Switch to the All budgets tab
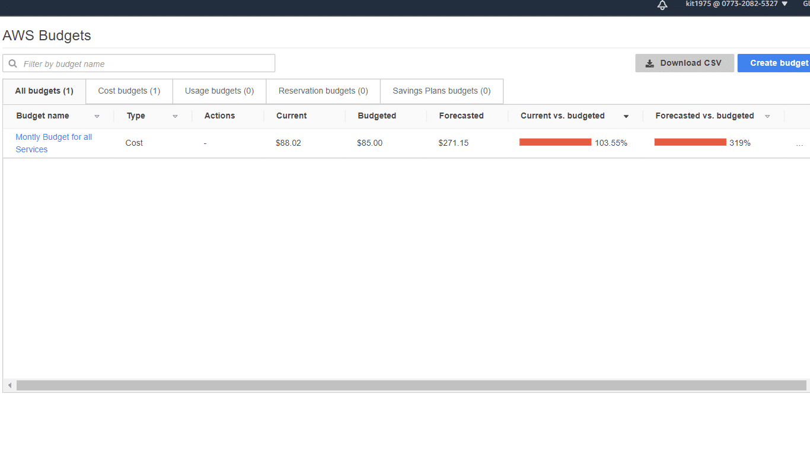The width and height of the screenshot is (810, 455). click(x=43, y=91)
